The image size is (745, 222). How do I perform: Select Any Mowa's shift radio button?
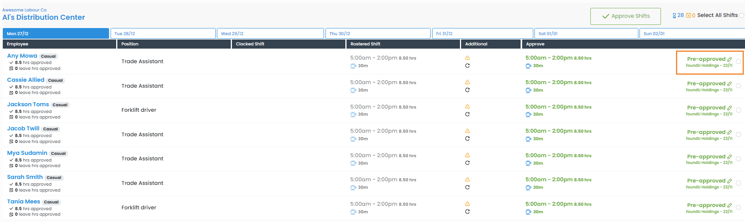tap(738, 62)
